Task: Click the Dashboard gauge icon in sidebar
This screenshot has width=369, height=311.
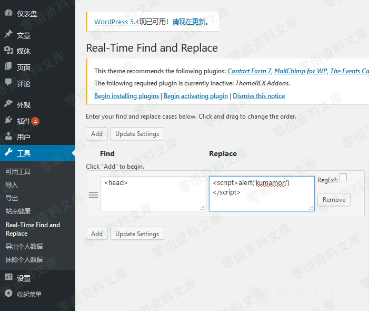Action: pyautogui.click(x=8, y=14)
